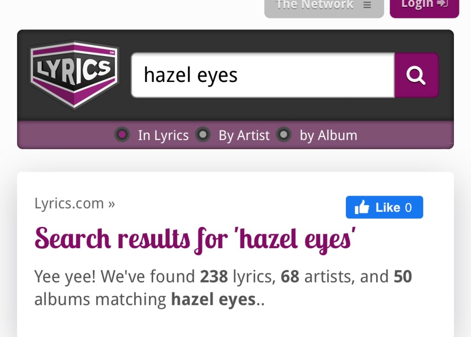Select the by Album radio button
The width and height of the screenshot is (471, 337).
284,135
